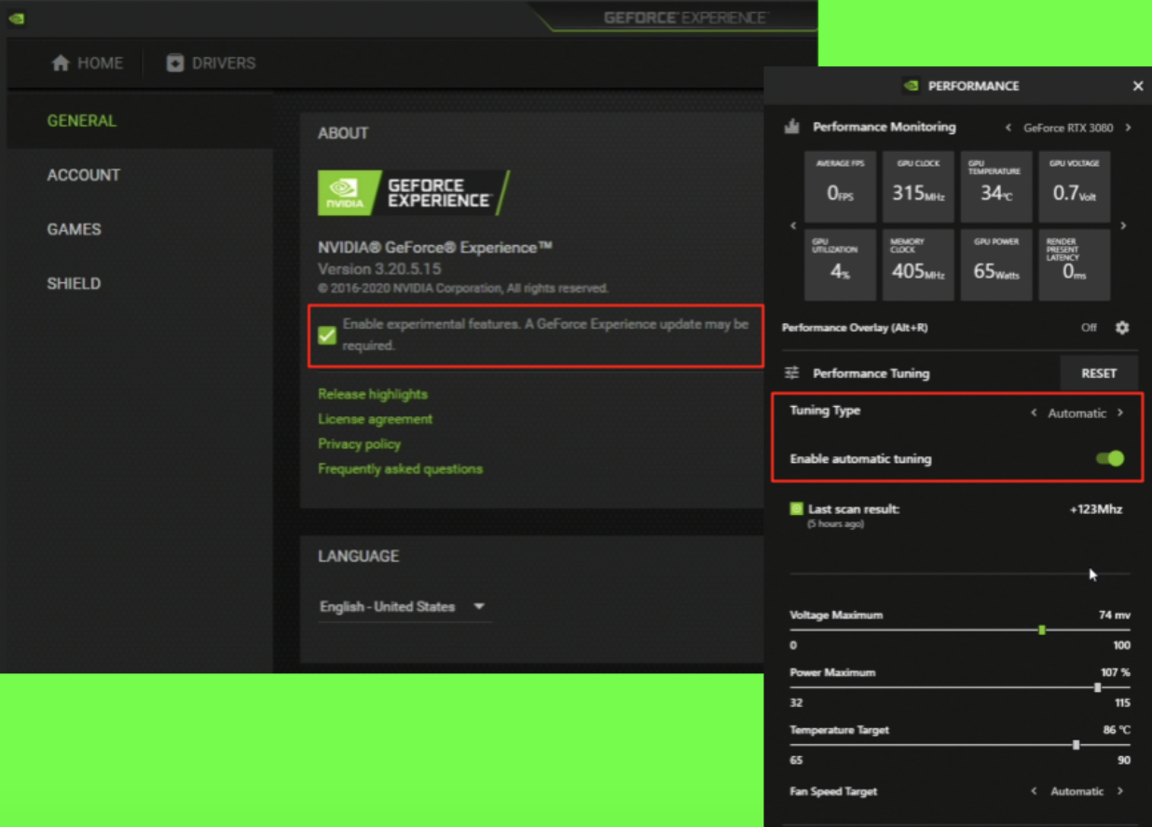Click the GPU Clock 315 MHz tile
The image size is (1152, 827).
coord(918,186)
